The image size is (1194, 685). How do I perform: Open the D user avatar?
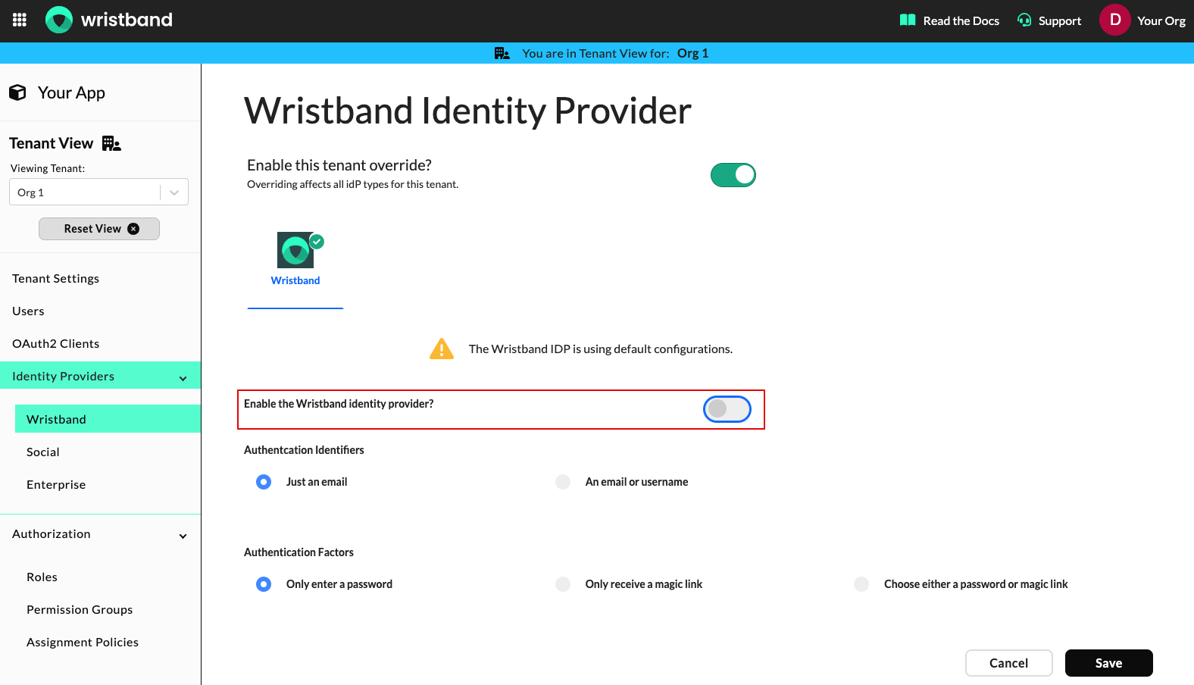pyautogui.click(x=1115, y=20)
